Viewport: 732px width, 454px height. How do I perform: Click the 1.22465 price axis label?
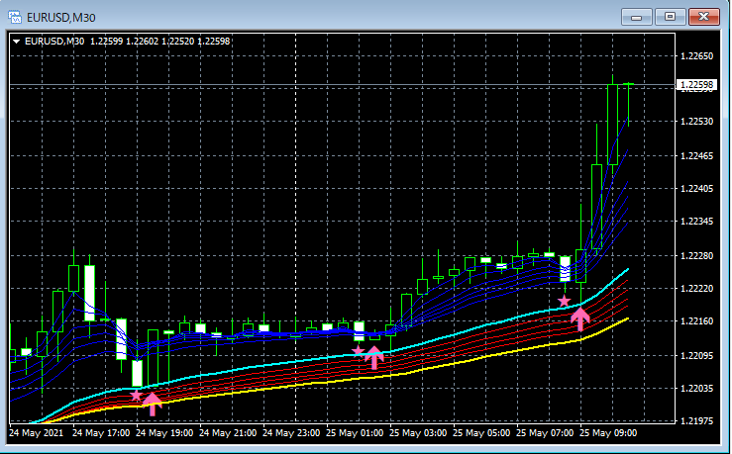coord(697,155)
